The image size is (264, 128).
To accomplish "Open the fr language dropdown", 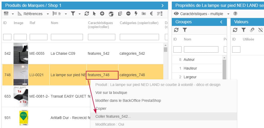I will [x=66, y=14].
